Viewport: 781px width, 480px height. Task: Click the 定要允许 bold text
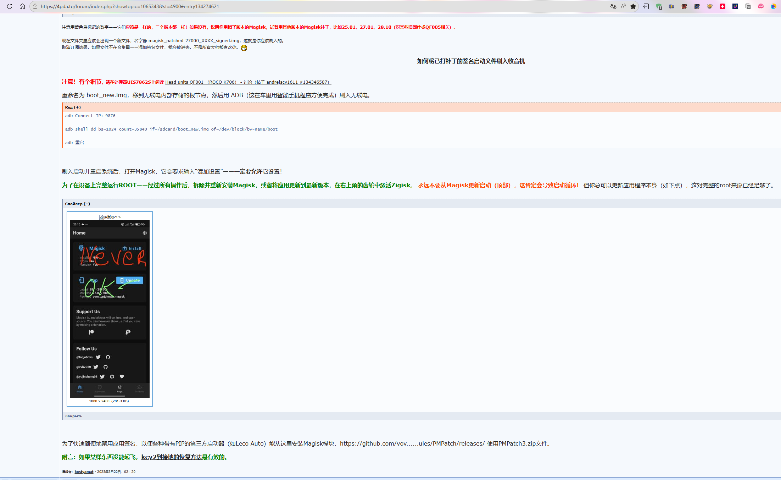tap(251, 172)
